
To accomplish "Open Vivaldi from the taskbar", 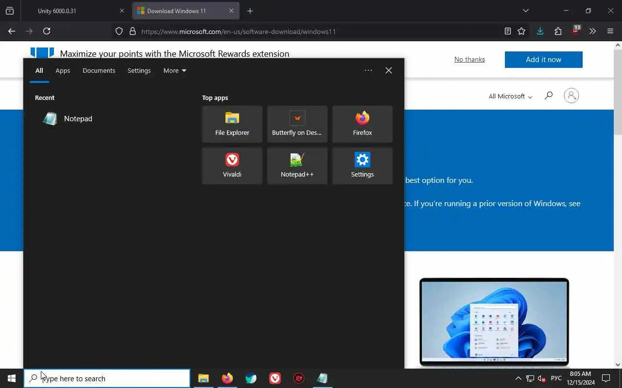I will click(275, 378).
